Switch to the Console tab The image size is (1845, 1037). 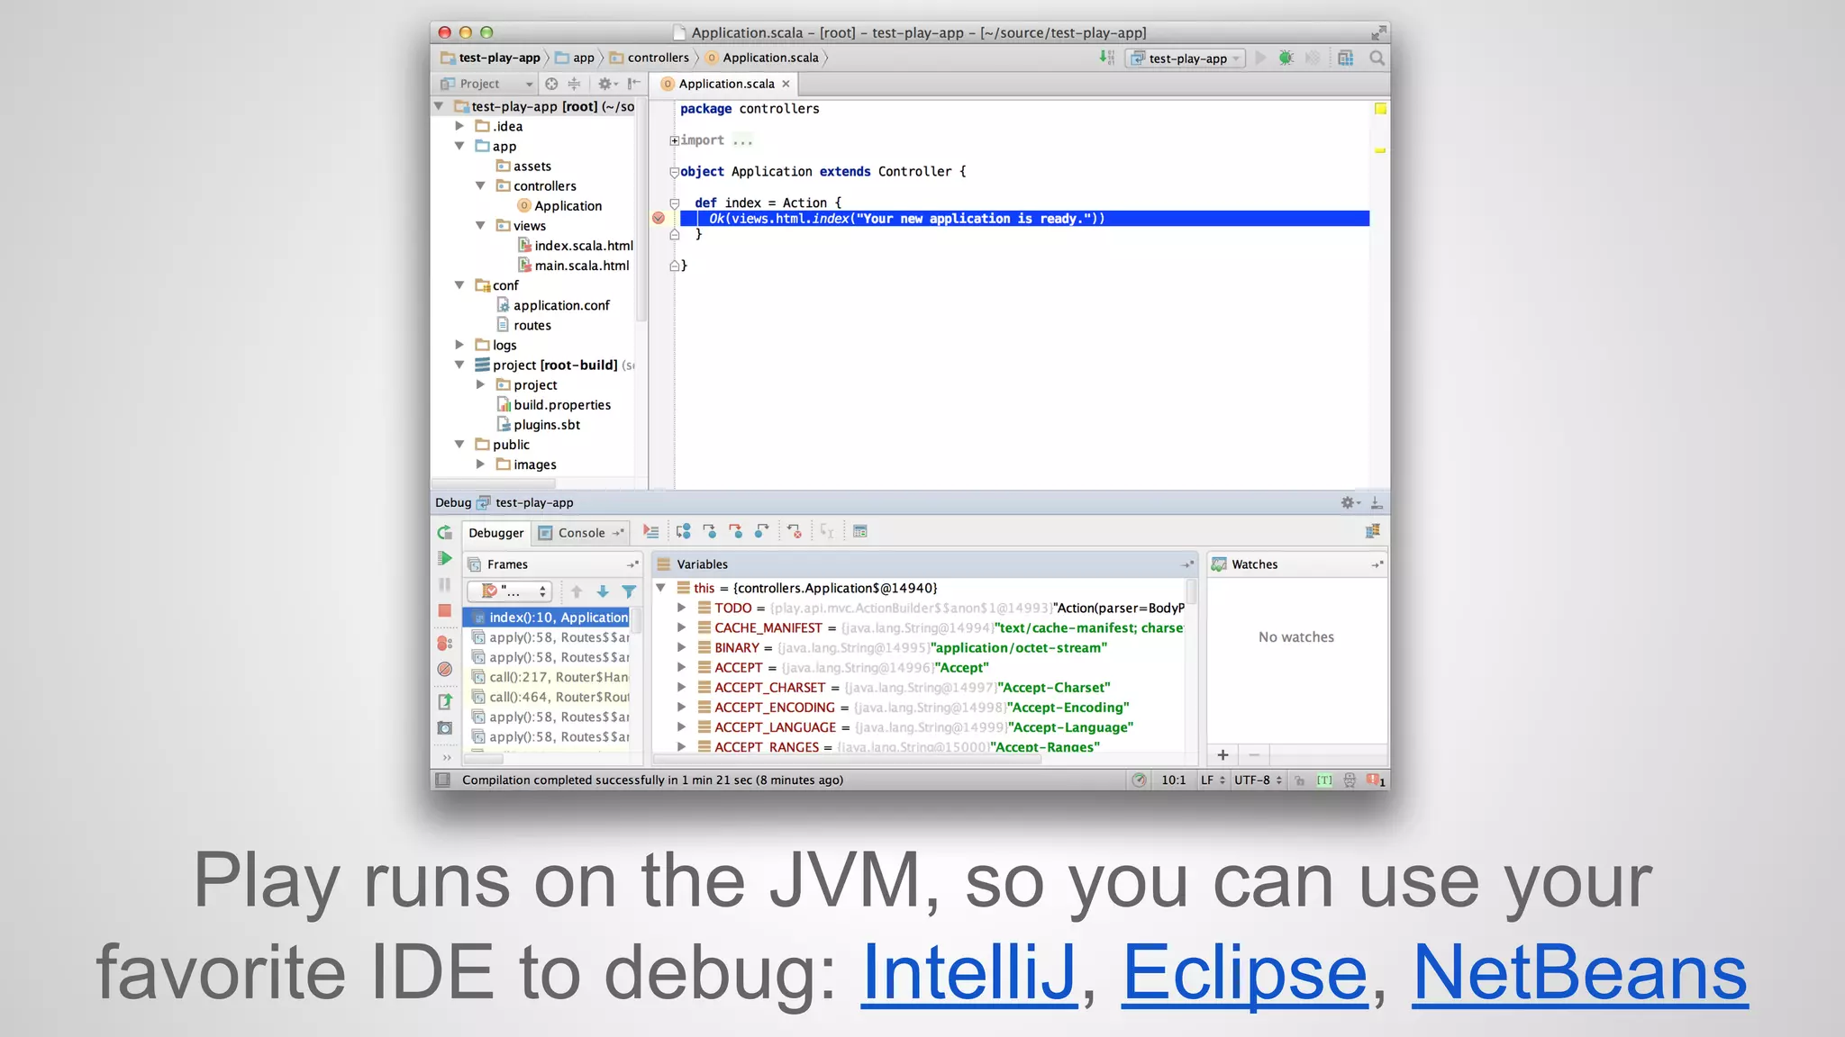581,533
